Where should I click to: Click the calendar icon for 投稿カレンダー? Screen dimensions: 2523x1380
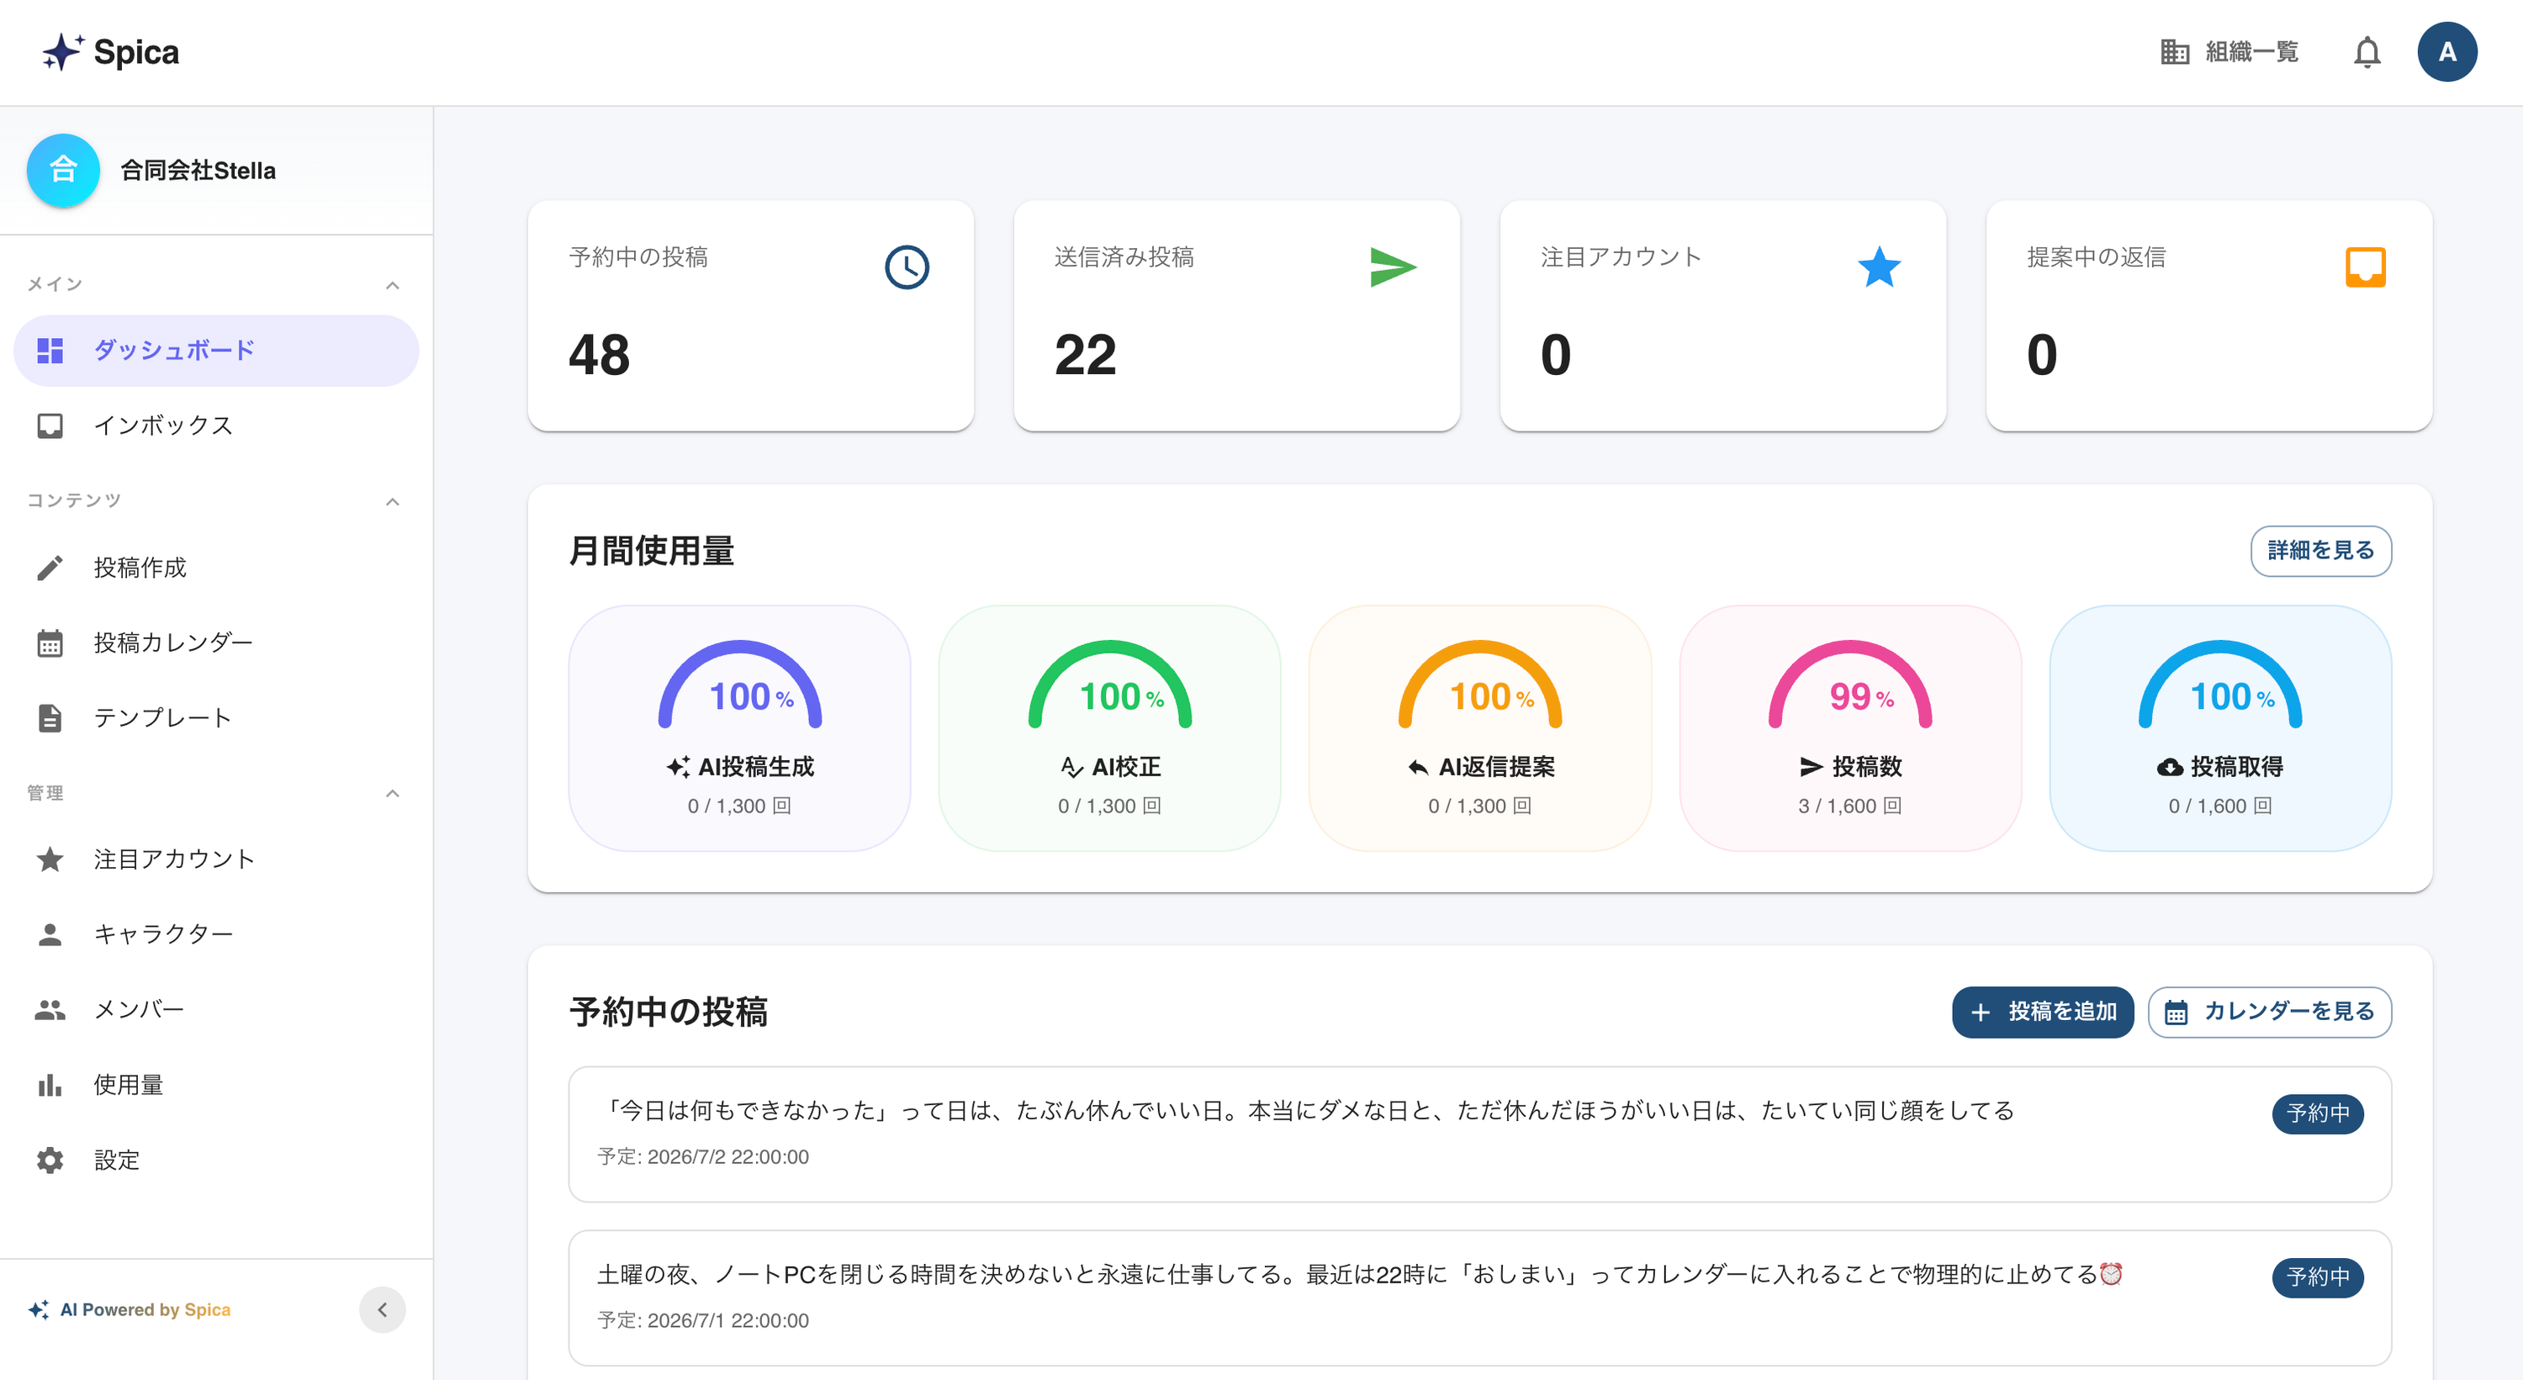pyautogui.click(x=50, y=642)
